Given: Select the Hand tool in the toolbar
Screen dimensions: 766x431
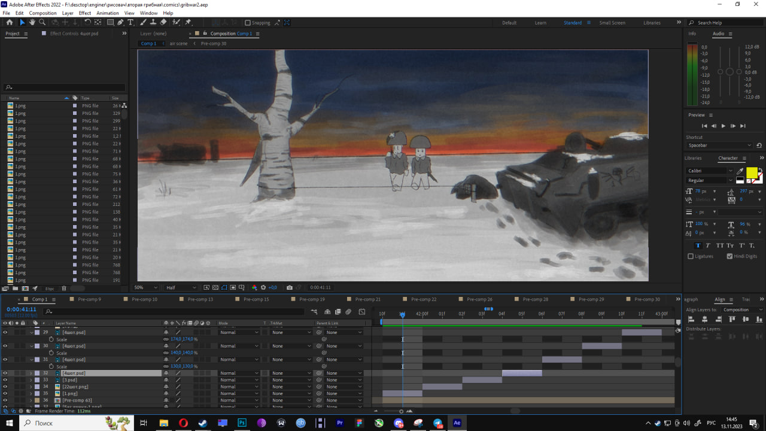Looking at the screenshot, I should 32,22.
